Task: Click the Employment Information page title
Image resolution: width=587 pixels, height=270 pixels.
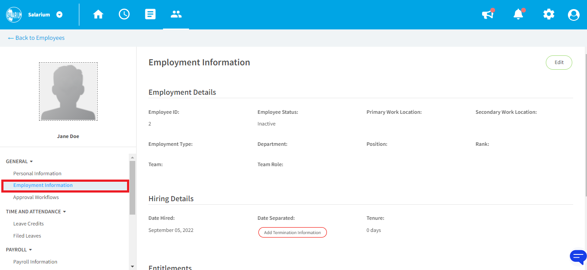Action: (x=199, y=62)
